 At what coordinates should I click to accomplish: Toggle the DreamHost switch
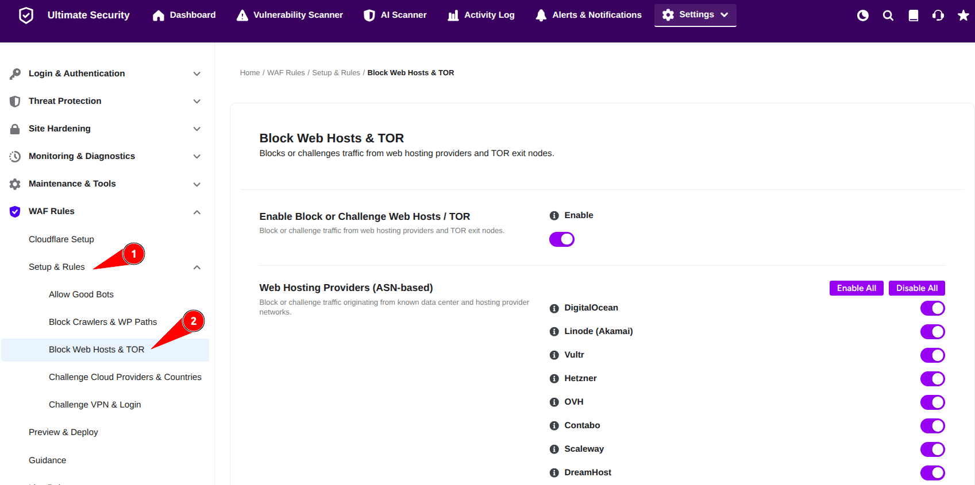(932, 473)
